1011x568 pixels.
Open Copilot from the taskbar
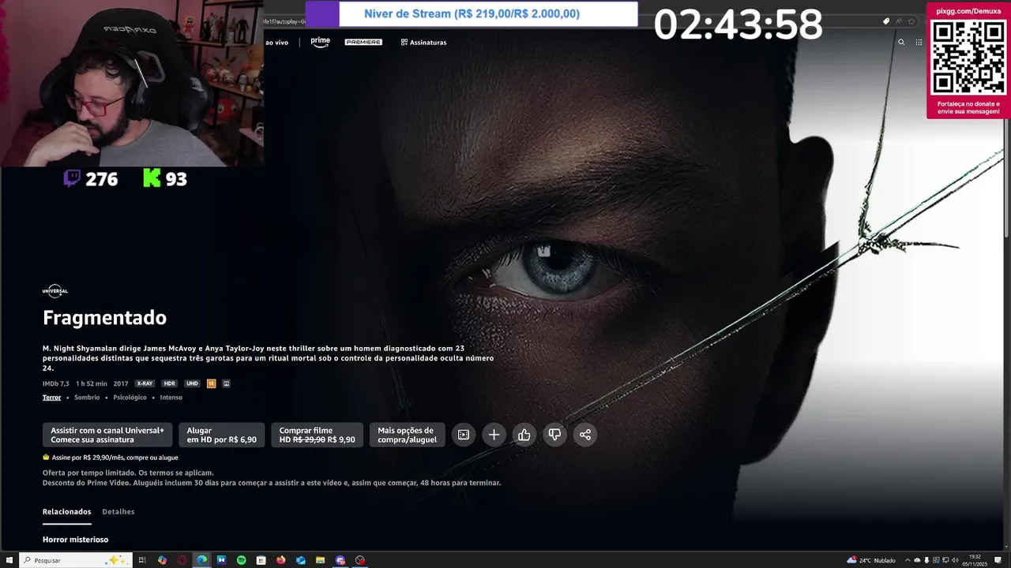coord(162,560)
